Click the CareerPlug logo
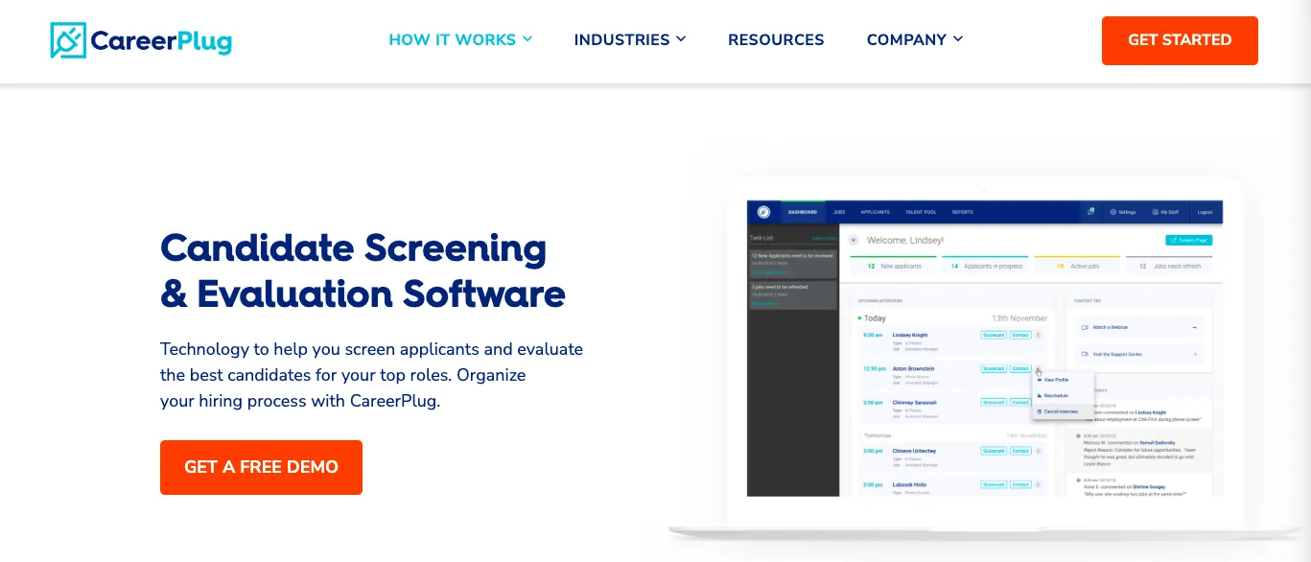The height and width of the screenshot is (562, 1311). click(x=141, y=40)
